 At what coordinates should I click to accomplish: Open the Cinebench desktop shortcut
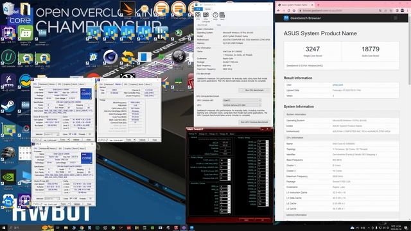coord(110,57)
